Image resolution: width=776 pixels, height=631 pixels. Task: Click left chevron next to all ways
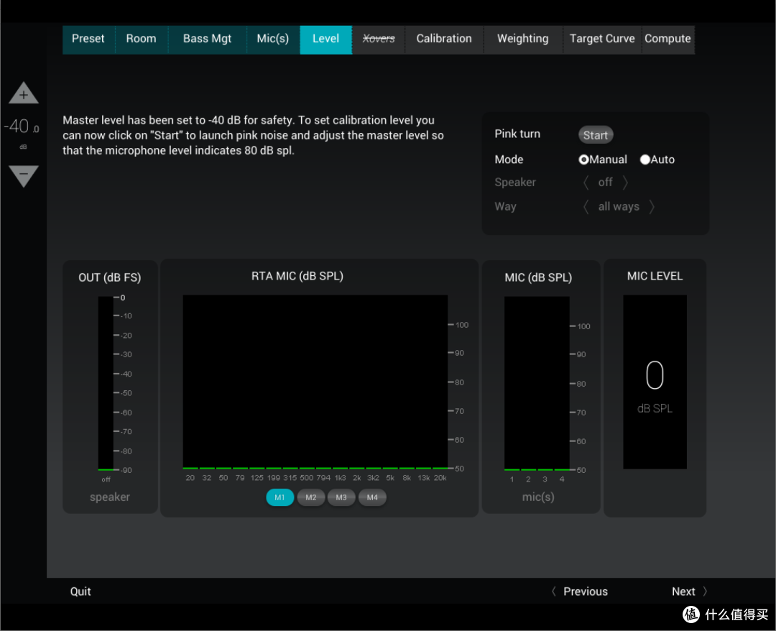tap(586, 207)
